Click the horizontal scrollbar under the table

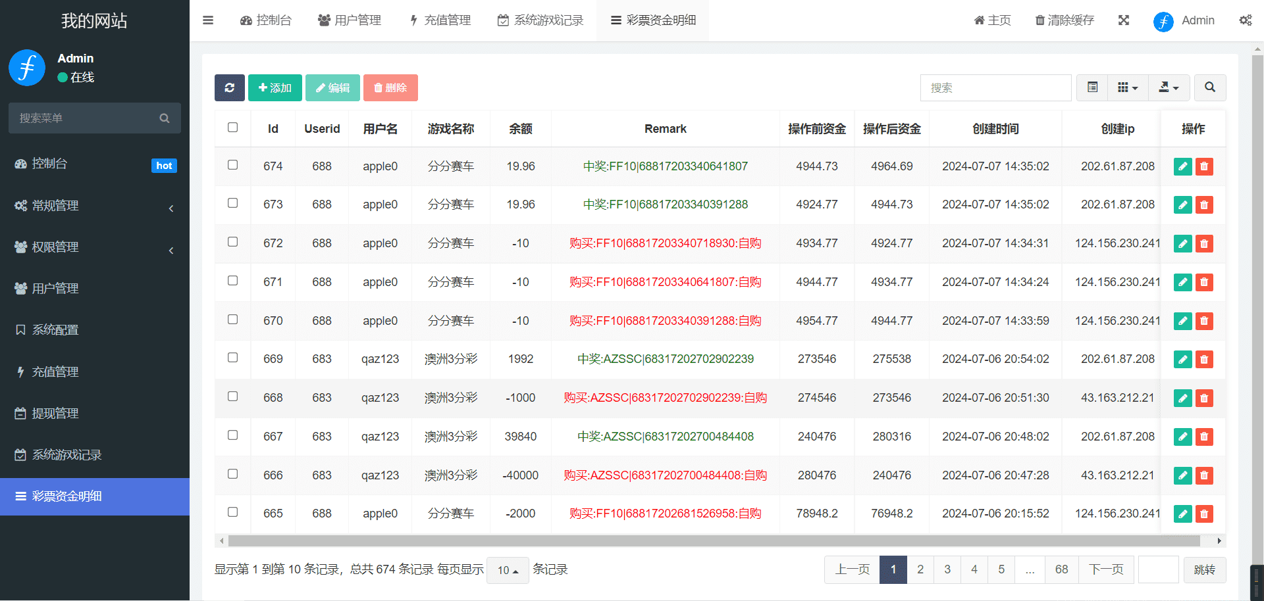(x=714, y=541)
